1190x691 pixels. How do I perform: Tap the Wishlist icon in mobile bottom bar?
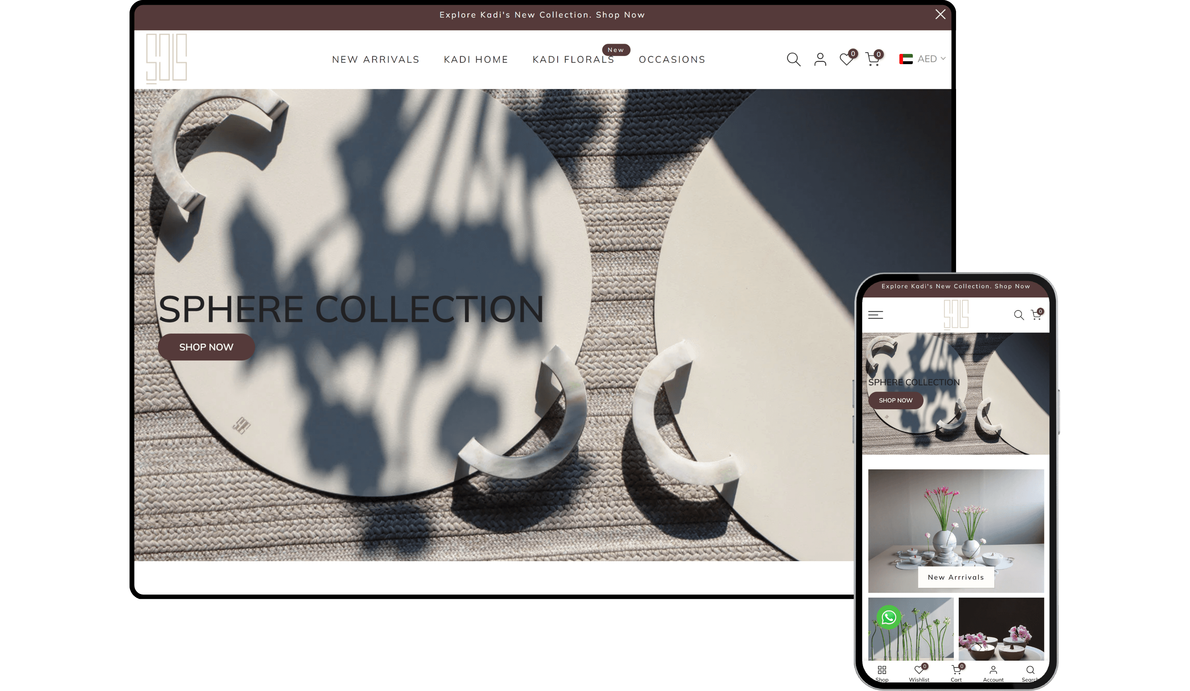919,670
